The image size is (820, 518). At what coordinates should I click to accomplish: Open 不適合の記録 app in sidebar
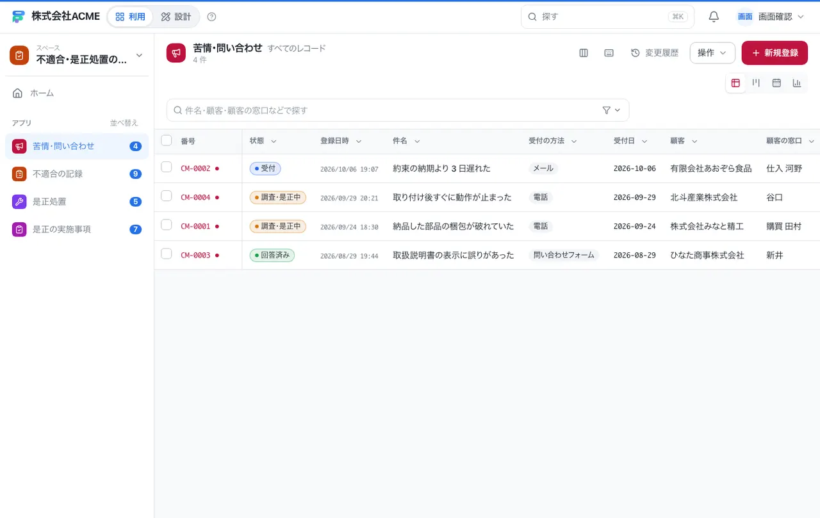77,174
